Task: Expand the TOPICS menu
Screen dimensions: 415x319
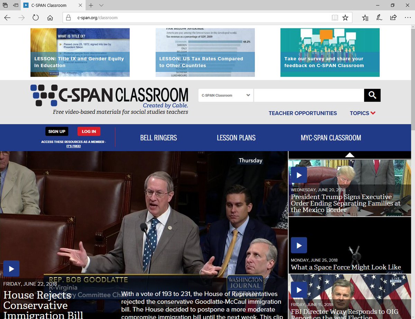Action: click(362, 113)
